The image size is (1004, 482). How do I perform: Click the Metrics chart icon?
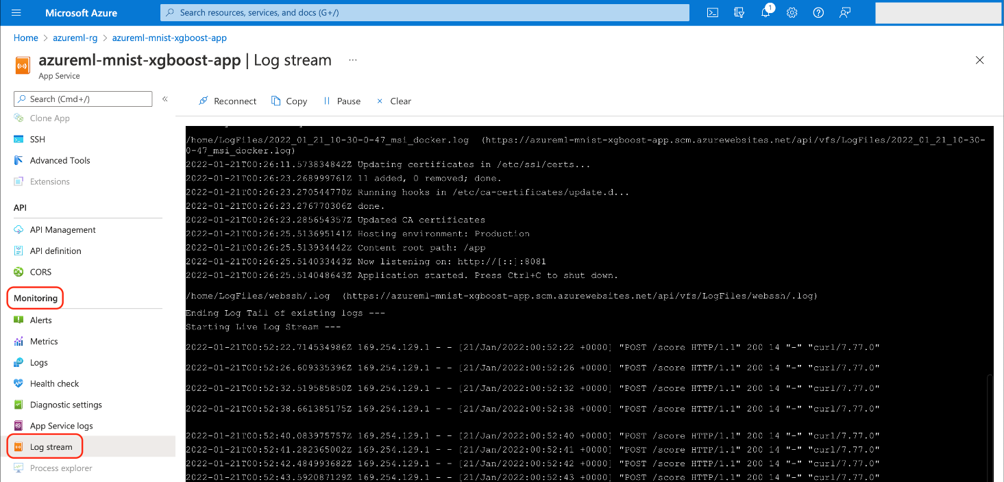click(x=19, y=342)
